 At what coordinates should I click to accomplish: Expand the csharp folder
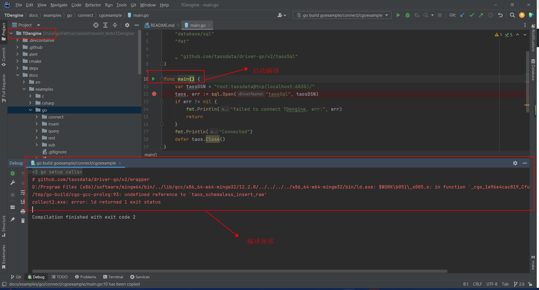[x=30, y=103]
